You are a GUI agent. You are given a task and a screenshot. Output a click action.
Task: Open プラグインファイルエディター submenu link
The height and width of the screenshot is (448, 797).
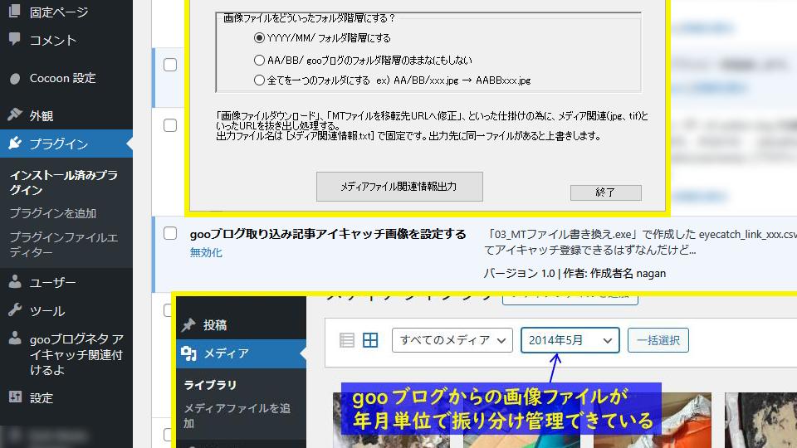(64, 244)
